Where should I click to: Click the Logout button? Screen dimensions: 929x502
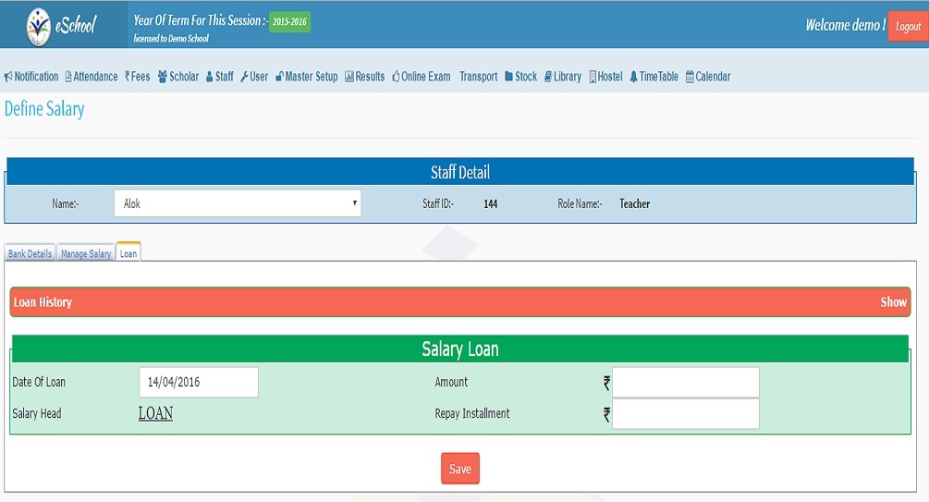tap(908, 27)
